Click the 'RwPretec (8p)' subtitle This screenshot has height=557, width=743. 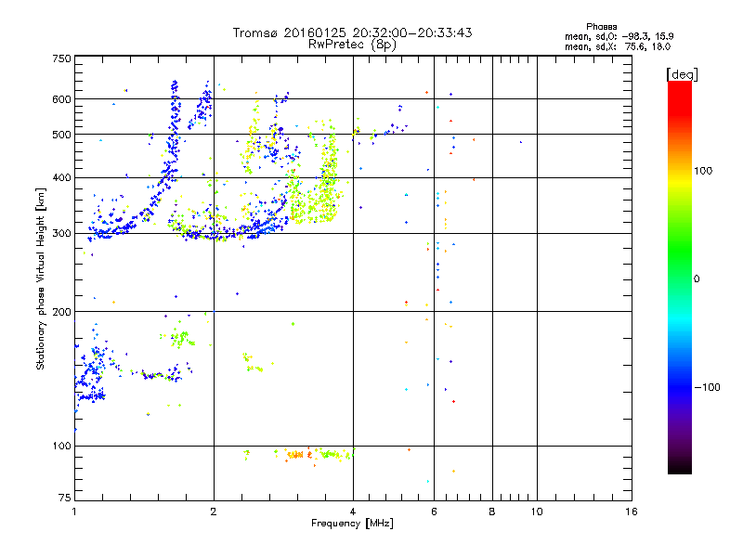click(x=352, y=45)
